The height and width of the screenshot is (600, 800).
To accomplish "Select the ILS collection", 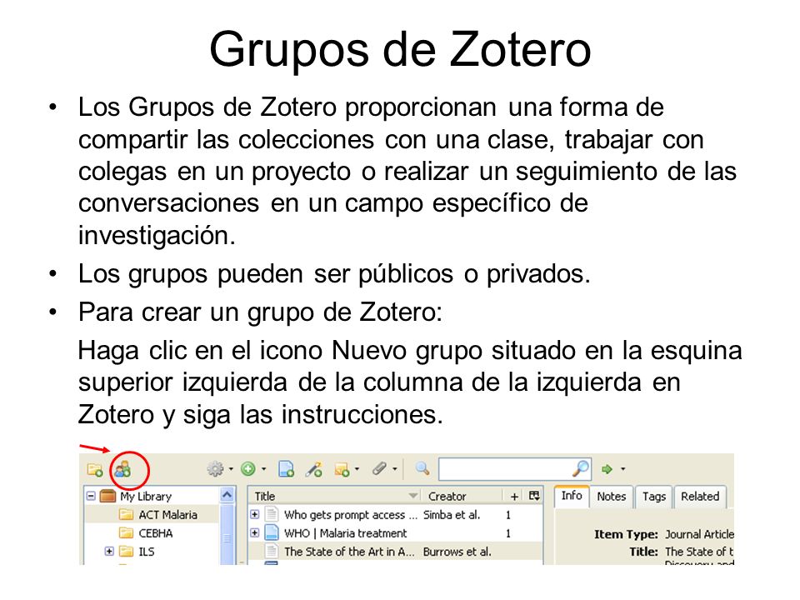I will pyautogui.click(x=153, y=552).
